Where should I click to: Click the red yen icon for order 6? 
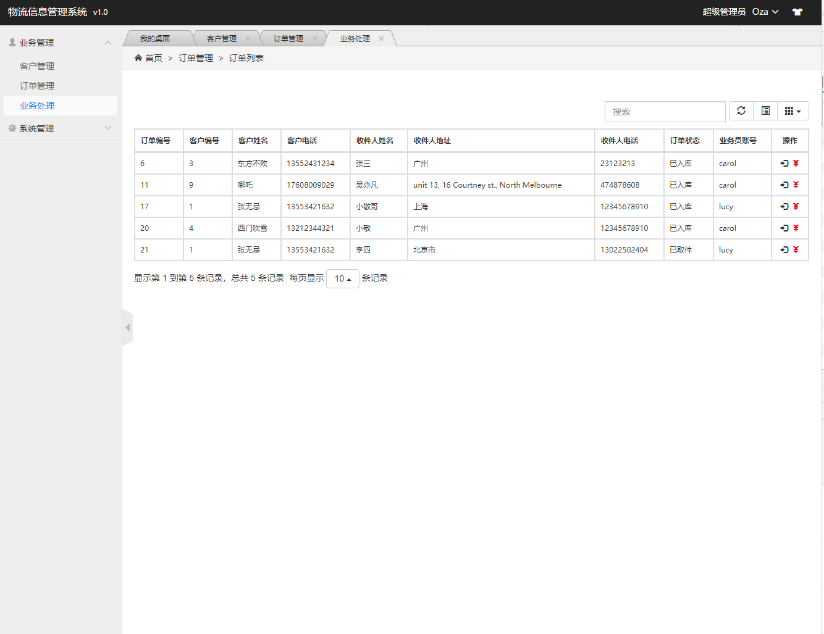(796, 164)
